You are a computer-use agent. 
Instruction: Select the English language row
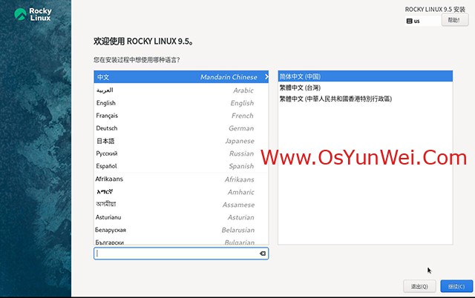pos(181,103)
